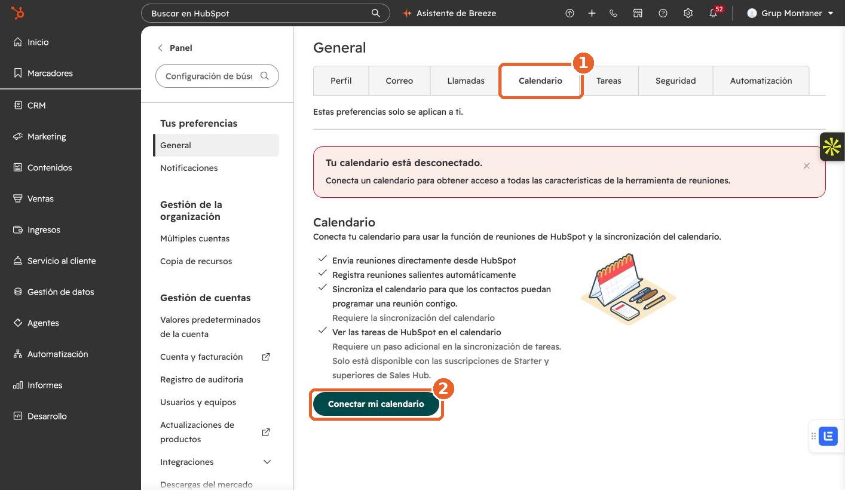Image resolution: width=845 pixels, height=490 pixels.
Task: Click external link icon beside Actualizaciones de productos
Action: point(266,432)
